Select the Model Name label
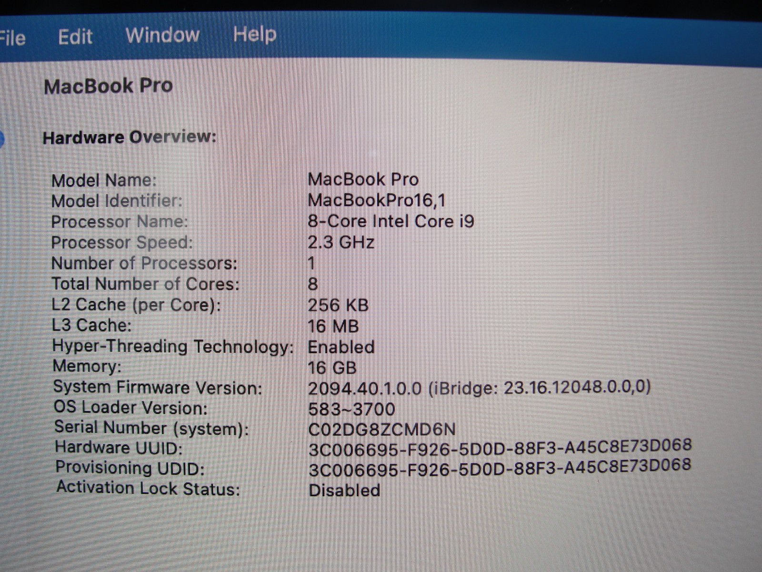The image size is (762, 572). tap(104, 181)
